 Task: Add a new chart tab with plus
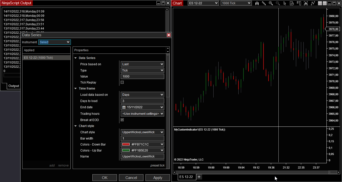tap(199, 177)
